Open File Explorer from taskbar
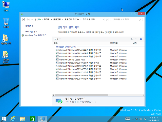 [x=23, y=119]
